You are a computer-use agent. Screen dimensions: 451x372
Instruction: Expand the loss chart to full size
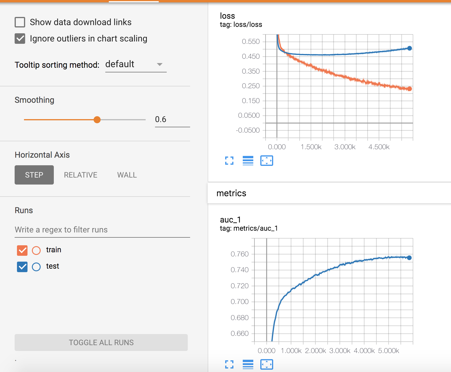point(229,161)
